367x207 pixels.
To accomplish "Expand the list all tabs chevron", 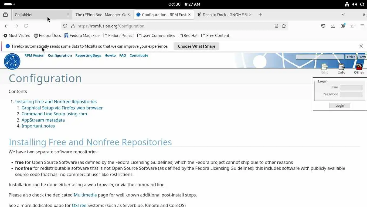I will [x=343, y=15].
